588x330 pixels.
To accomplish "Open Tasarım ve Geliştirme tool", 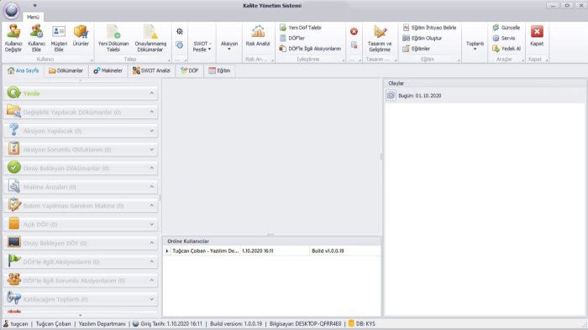I will point(380,38).
